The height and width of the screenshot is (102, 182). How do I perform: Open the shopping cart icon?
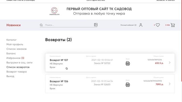pyautogui.click(x=173, y=25)
